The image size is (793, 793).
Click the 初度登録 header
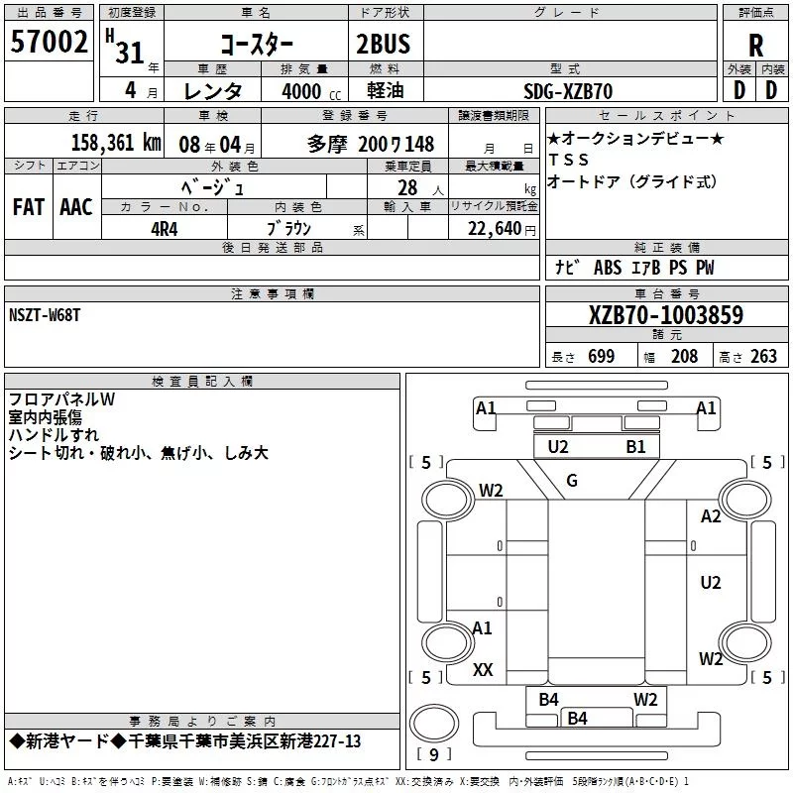click(132, 13)
